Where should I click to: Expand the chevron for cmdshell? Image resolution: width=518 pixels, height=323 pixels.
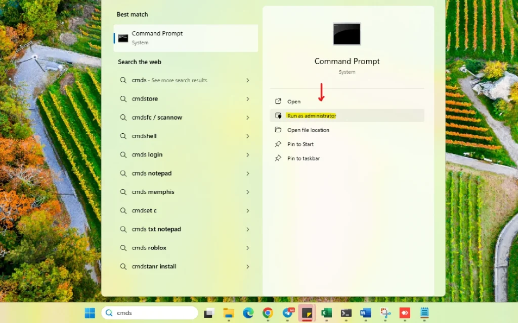coord(247,136)
